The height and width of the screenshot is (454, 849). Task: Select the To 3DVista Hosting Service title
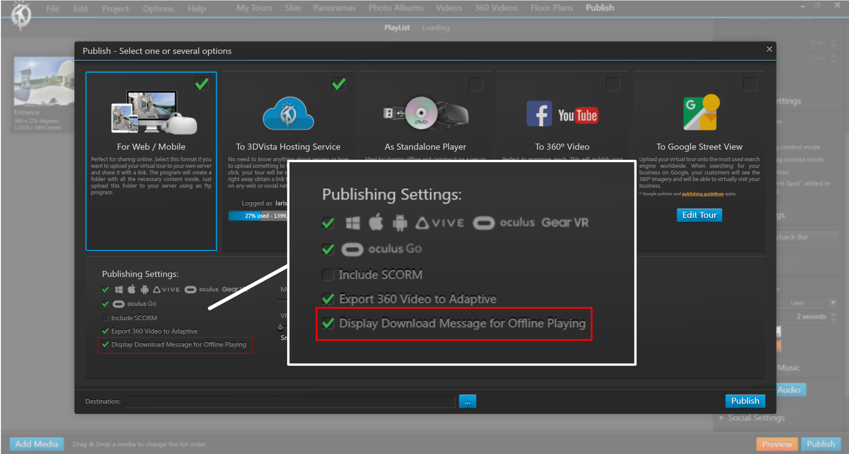pyautogui.click(x=288, y=147)
